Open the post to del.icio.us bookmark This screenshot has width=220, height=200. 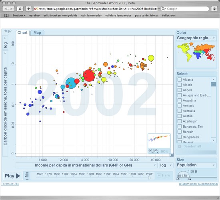pos(147,16)
